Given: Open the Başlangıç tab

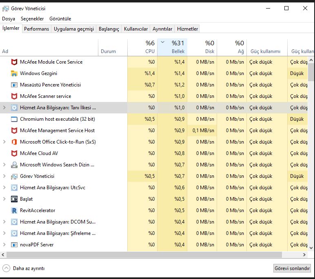Looking at the screenshot, I should (109, 29).
